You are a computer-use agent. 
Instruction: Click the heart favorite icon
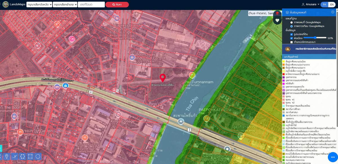pyautogui.click(x=277, y=20)
